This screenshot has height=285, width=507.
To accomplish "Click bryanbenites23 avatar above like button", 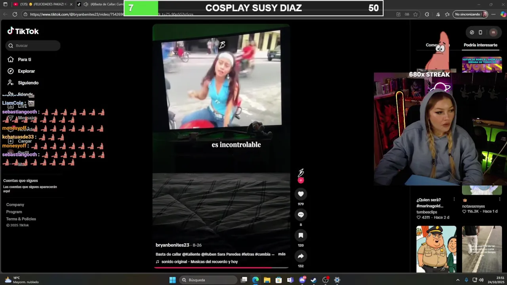I will pos(301,173).
